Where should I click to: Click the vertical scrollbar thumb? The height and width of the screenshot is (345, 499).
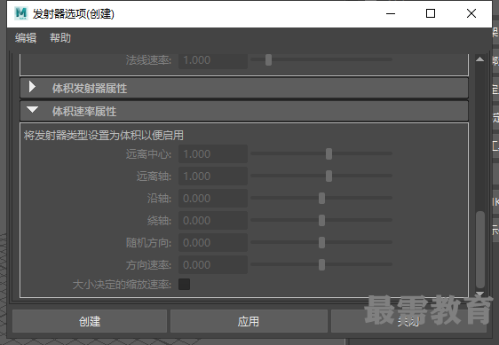pos(480,249)
